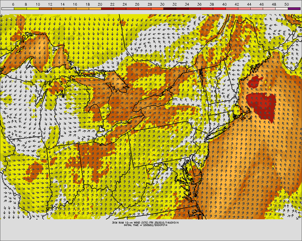Click the larger dark red offshore wind maximum

[x=262, y=107]
